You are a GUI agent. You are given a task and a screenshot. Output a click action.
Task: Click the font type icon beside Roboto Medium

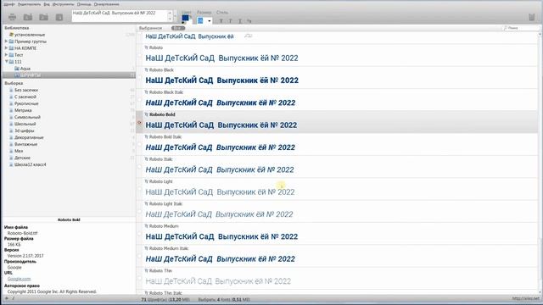(147, 226)
